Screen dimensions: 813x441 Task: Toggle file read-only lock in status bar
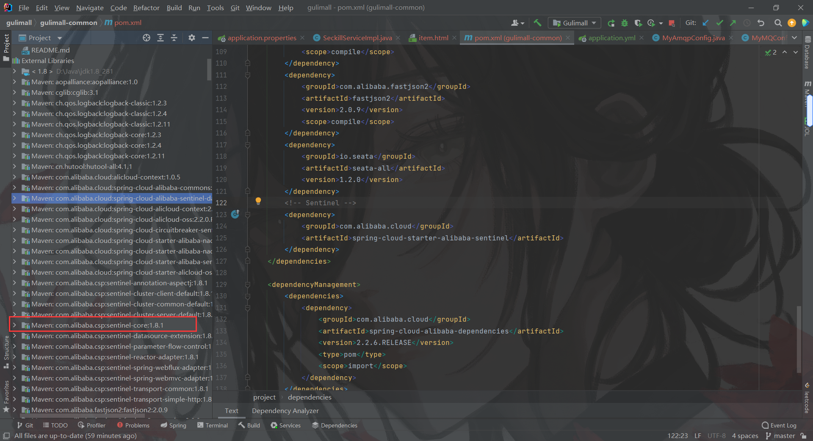pos(803,435)
